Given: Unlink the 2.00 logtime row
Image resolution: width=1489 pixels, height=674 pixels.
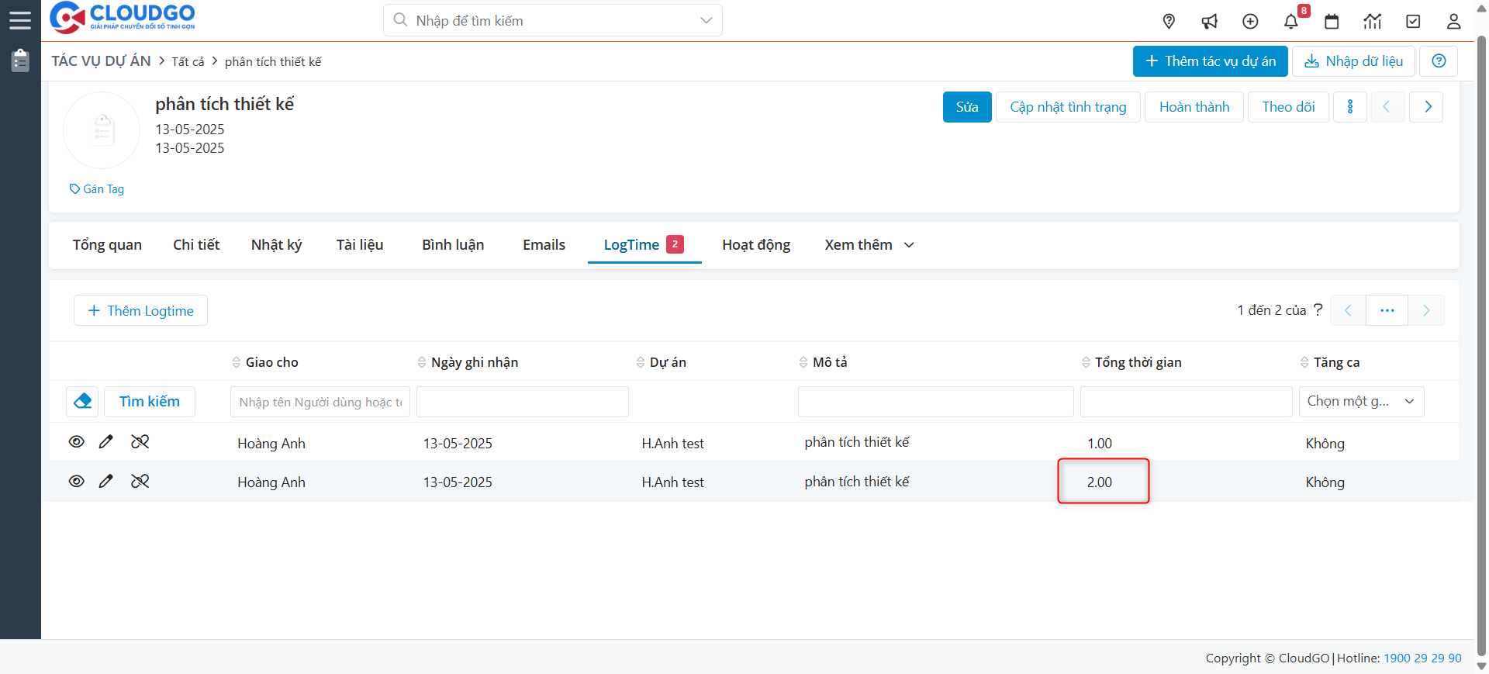Looking at the screenshot, I should (x=140, y=482).
